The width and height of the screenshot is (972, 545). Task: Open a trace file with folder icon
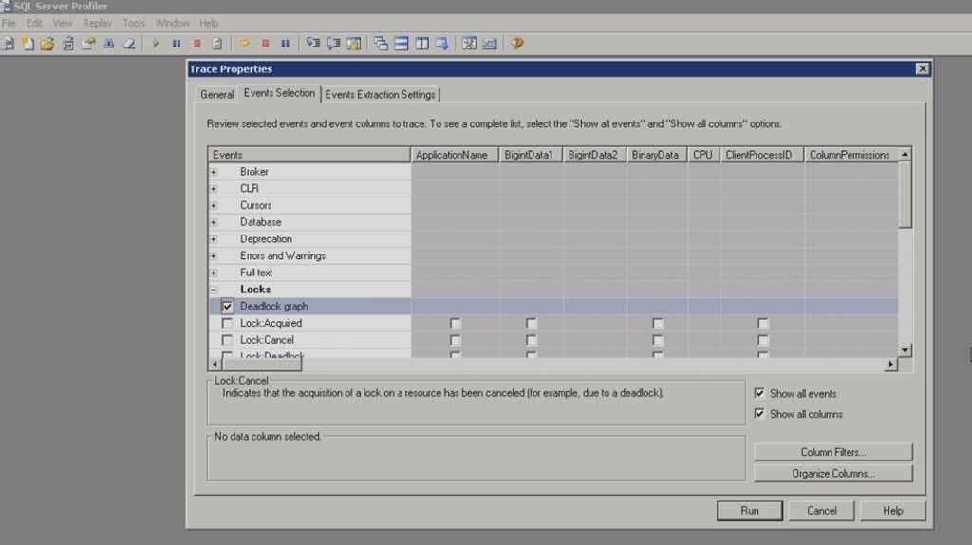click(47, 44)
